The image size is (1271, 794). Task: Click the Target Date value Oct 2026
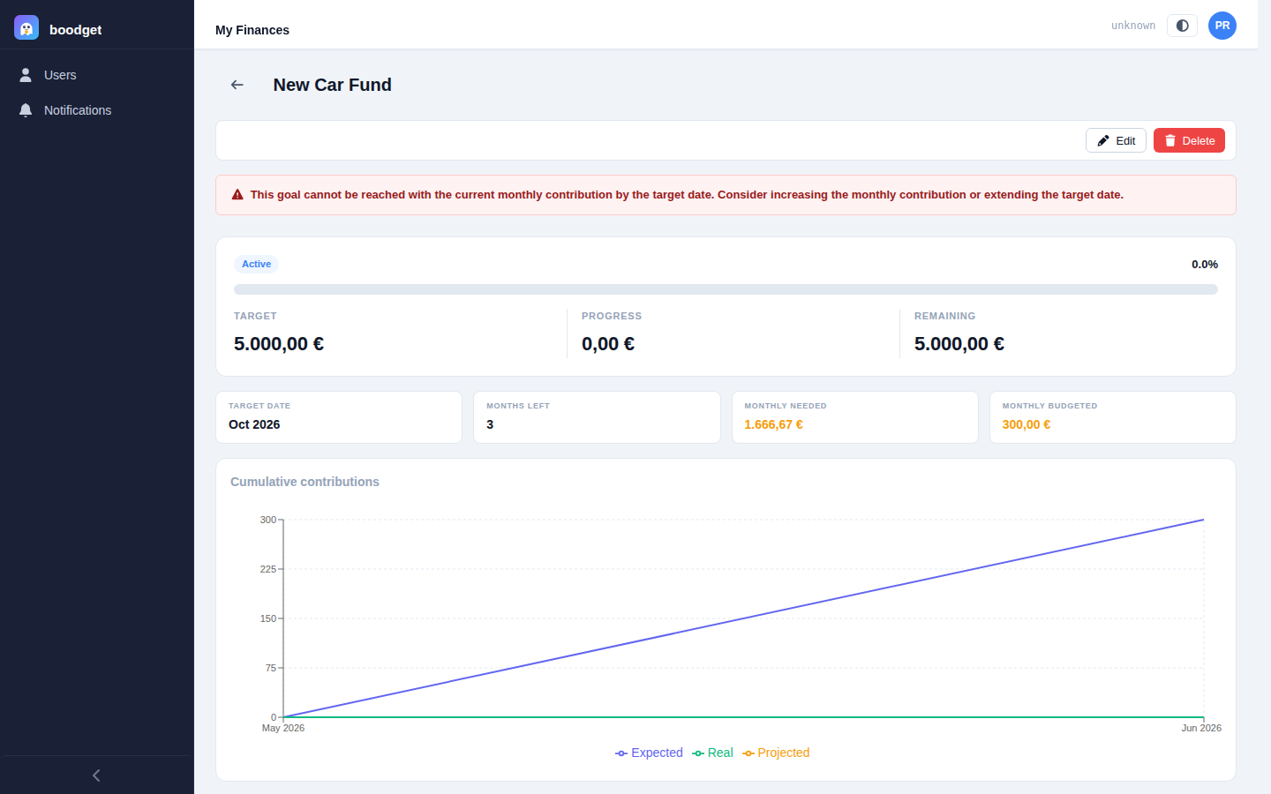(254, 424)
